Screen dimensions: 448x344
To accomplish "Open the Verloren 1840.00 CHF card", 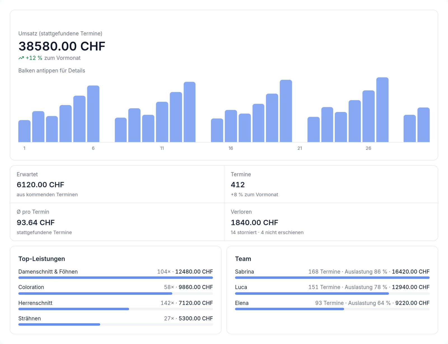I will click(x=331, y=222).
